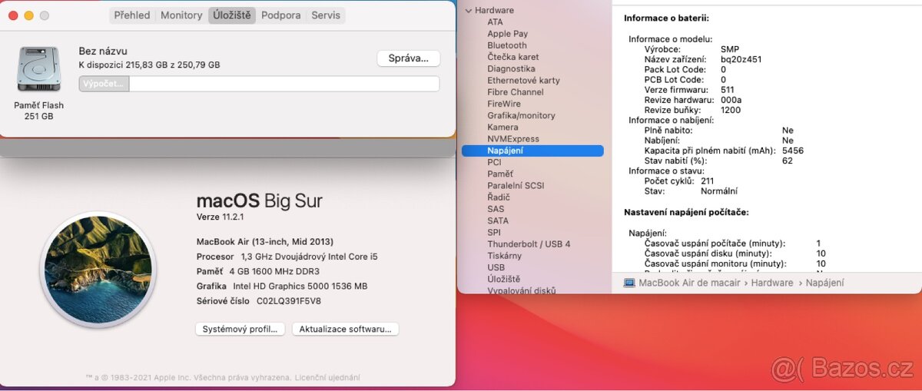The height and width of the screenshot is (391, 922).
Task: Click the storage usage bar
Action: click(259, 84)
